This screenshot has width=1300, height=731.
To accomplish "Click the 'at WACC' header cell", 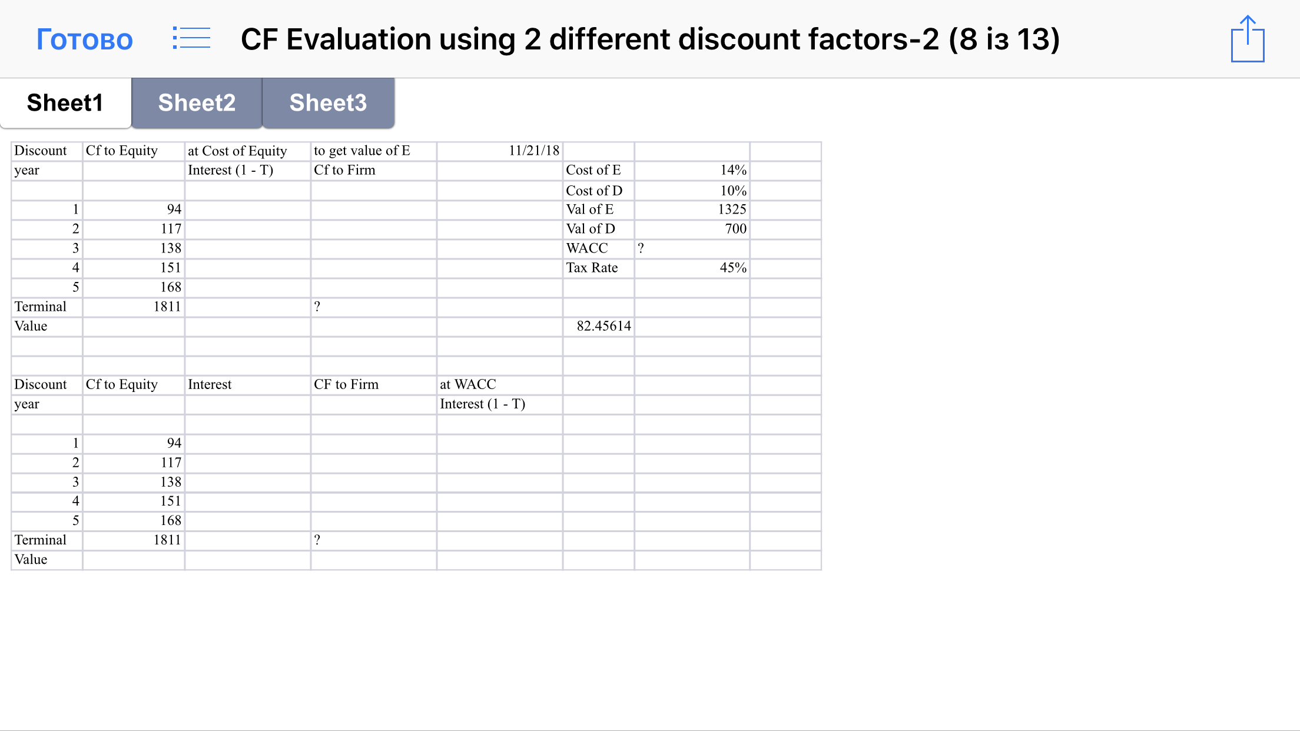I will point(499,385).
